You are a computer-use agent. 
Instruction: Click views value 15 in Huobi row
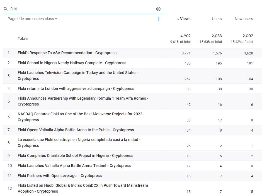pos(188,192)
